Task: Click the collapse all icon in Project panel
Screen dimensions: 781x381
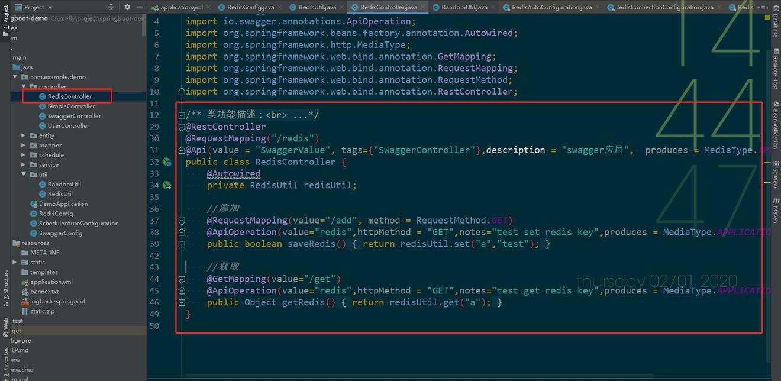Action: [111, 7]
